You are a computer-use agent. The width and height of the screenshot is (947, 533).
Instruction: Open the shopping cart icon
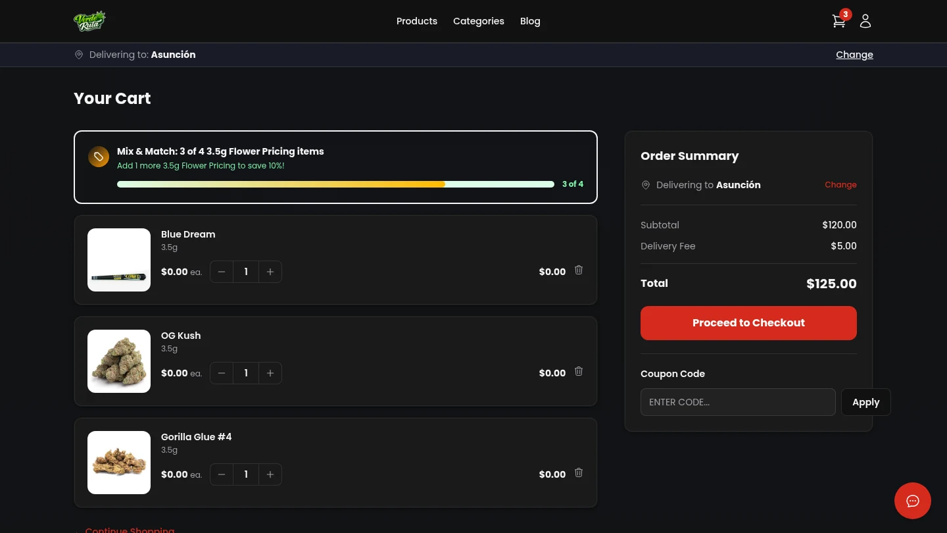(838, 21)
